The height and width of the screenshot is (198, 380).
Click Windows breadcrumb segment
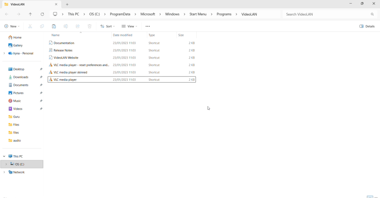pos(172,14)
